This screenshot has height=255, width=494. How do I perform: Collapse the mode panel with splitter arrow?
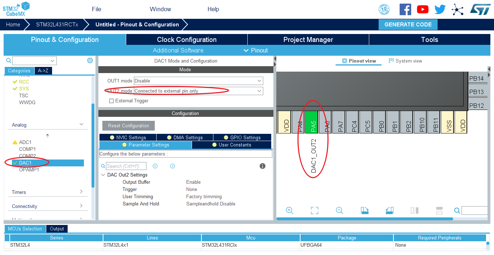point(275,59)
